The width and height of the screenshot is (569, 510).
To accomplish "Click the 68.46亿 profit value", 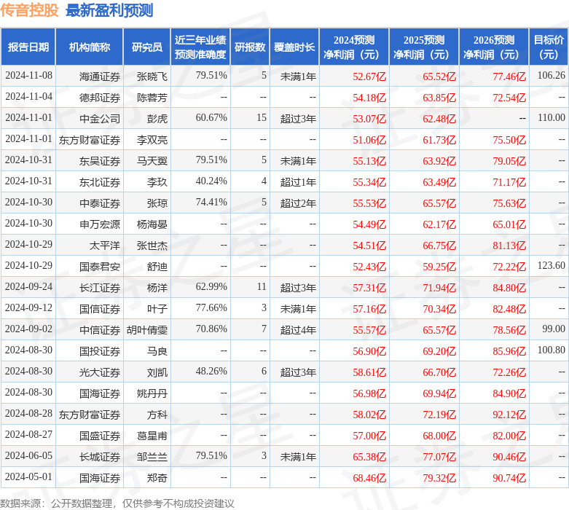I will tap(369, 478).
